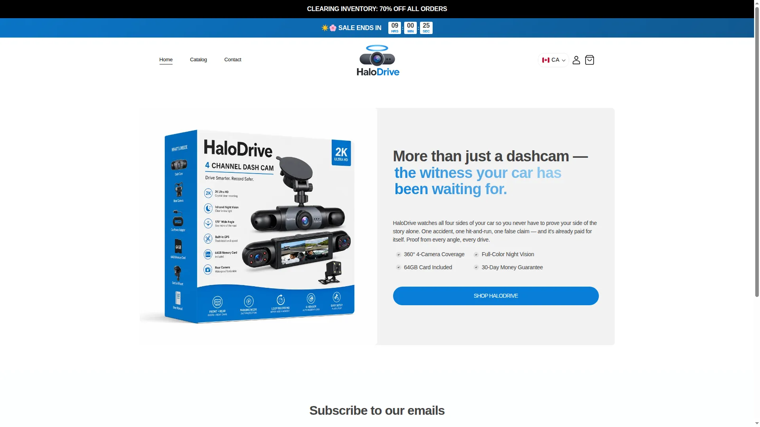Screen dimensions: 760x427
Task: Click the 360° 4-Camera Coverage text
Action: point(434,255)
